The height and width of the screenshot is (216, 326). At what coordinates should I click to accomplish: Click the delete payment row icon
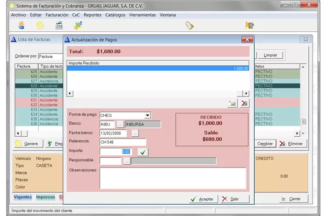click(244, 104)
